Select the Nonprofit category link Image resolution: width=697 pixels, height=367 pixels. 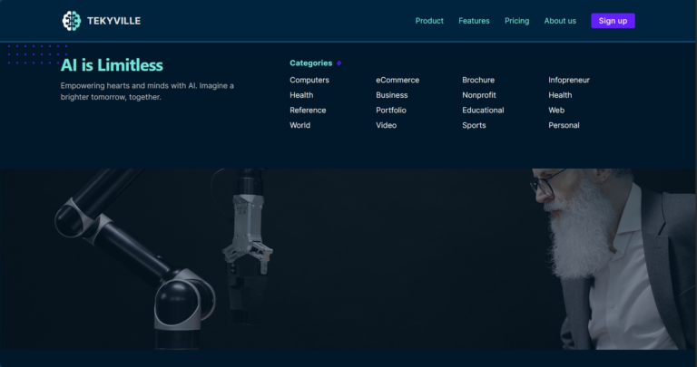pos(479,95)
